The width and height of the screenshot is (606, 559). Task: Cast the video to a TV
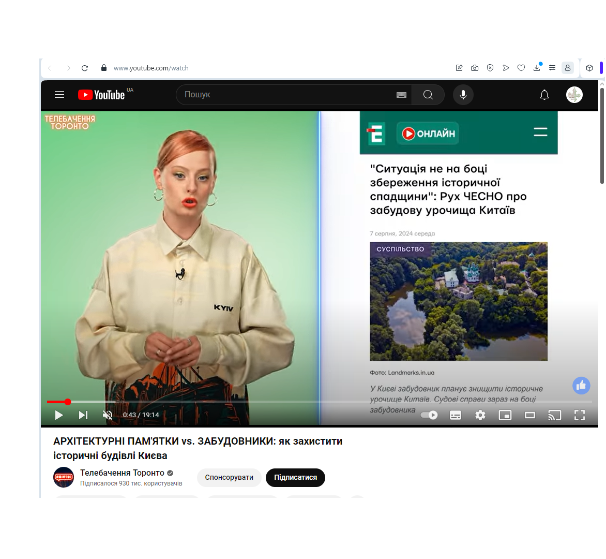[555, 416]
